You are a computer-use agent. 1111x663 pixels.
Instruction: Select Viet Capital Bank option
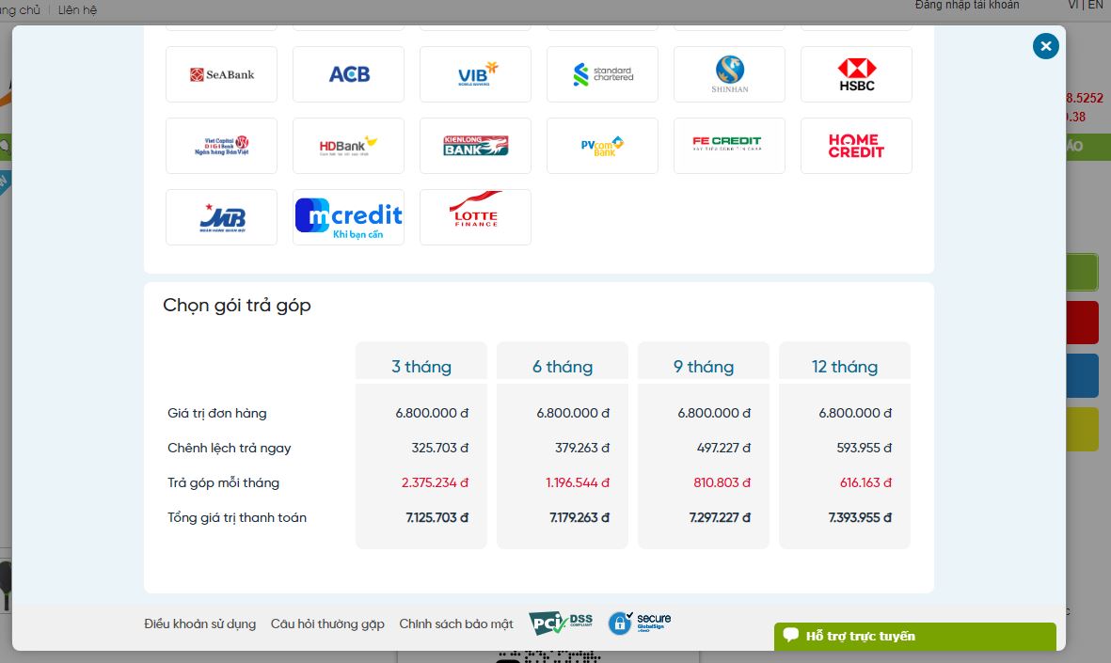[x=221, y=146]
